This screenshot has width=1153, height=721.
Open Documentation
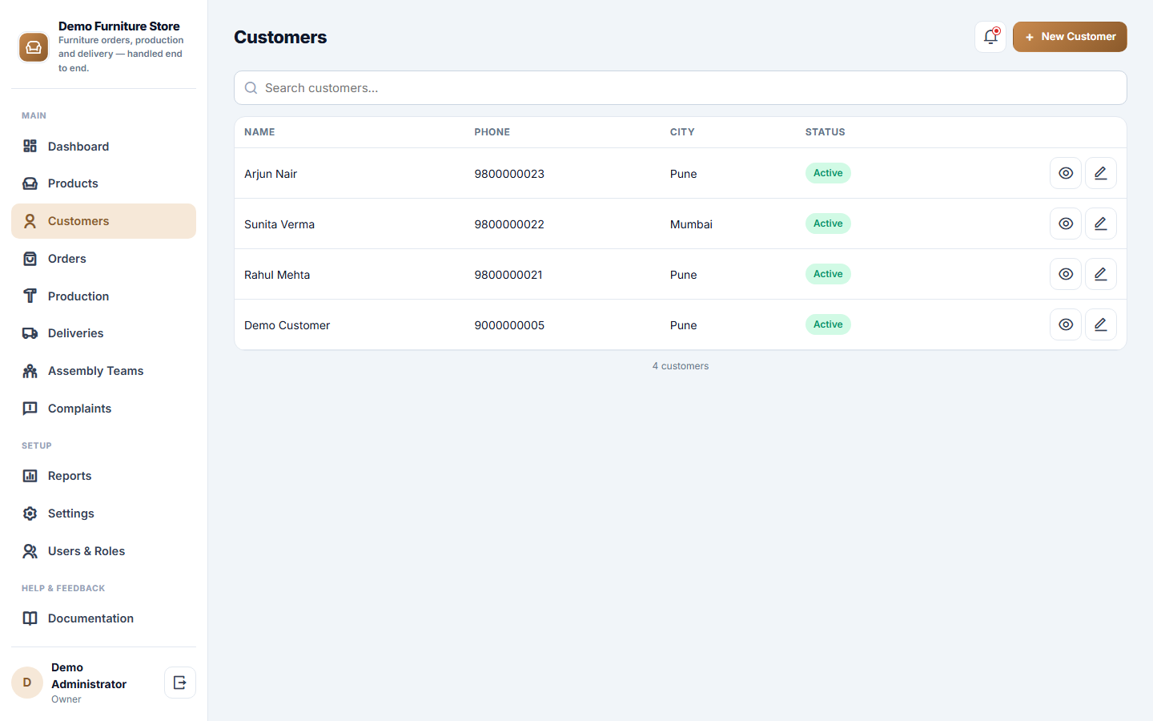pyautogui.click(x=103, y=618)
